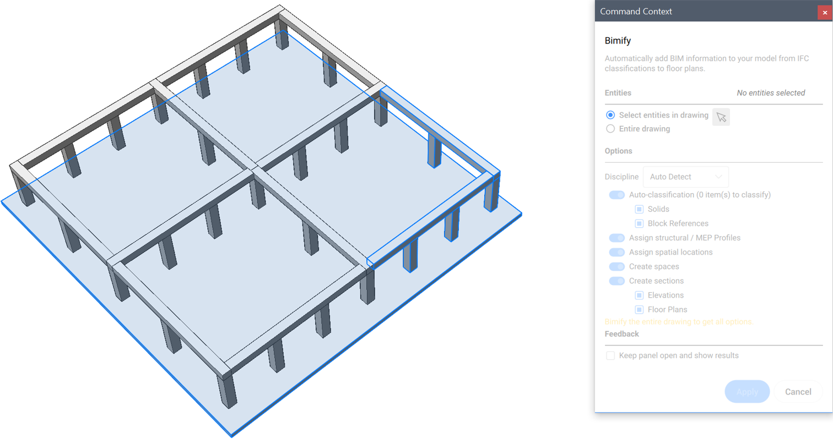This screenshot has height=439, width=833.
Task: Disable the Assign spatial locations toggle
Action: (616, 252)
